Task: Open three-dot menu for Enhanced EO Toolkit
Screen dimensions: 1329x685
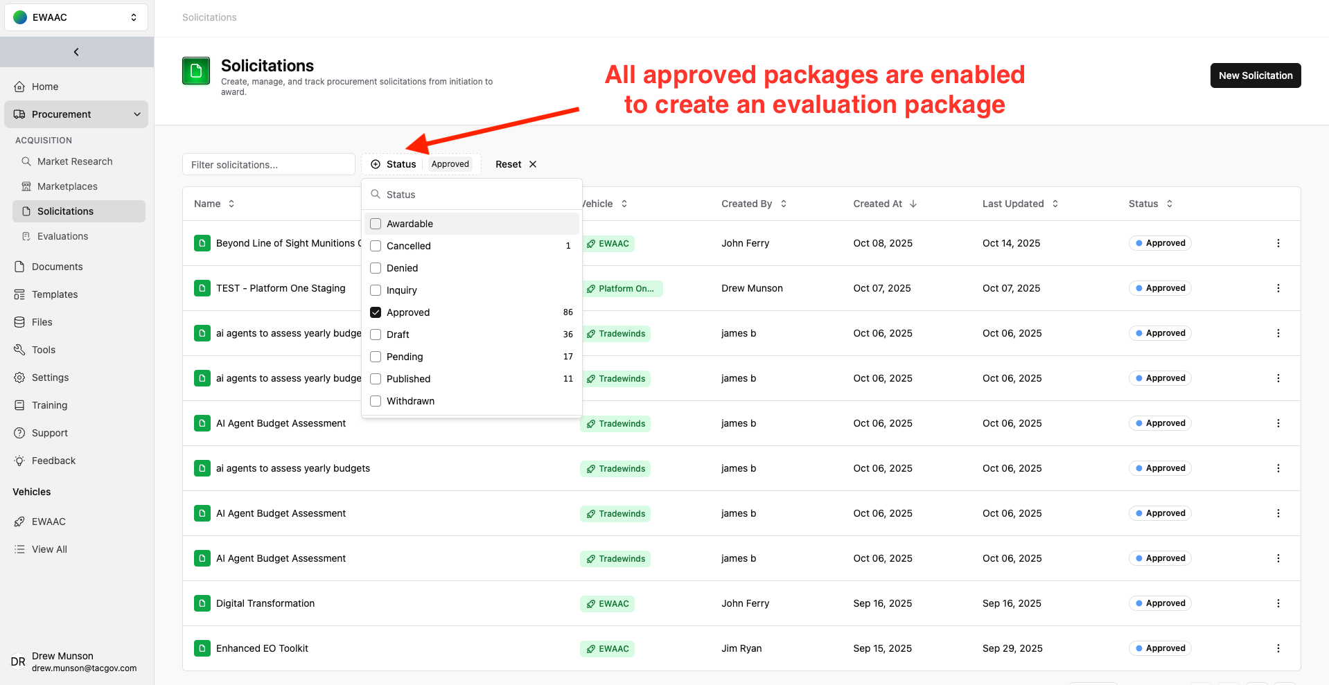Action: click(1278, 648)
